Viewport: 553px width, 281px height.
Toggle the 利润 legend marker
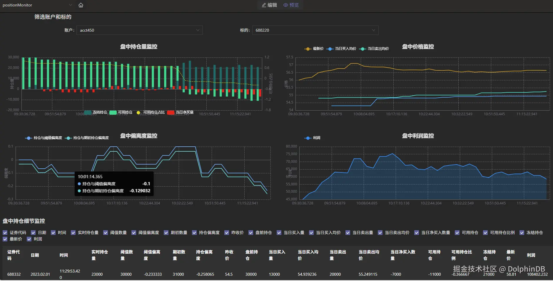click(x=308, y=138)
